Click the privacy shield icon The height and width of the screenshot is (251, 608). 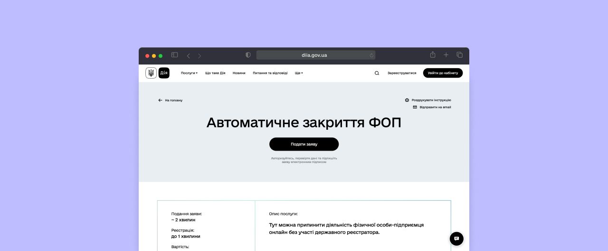click(248, 55)
